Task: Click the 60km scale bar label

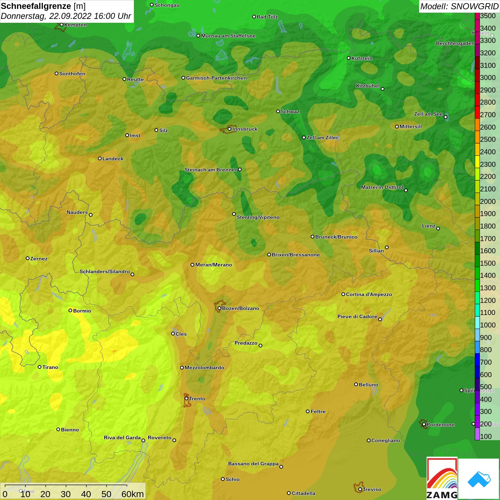Action: tap(132, 494)
